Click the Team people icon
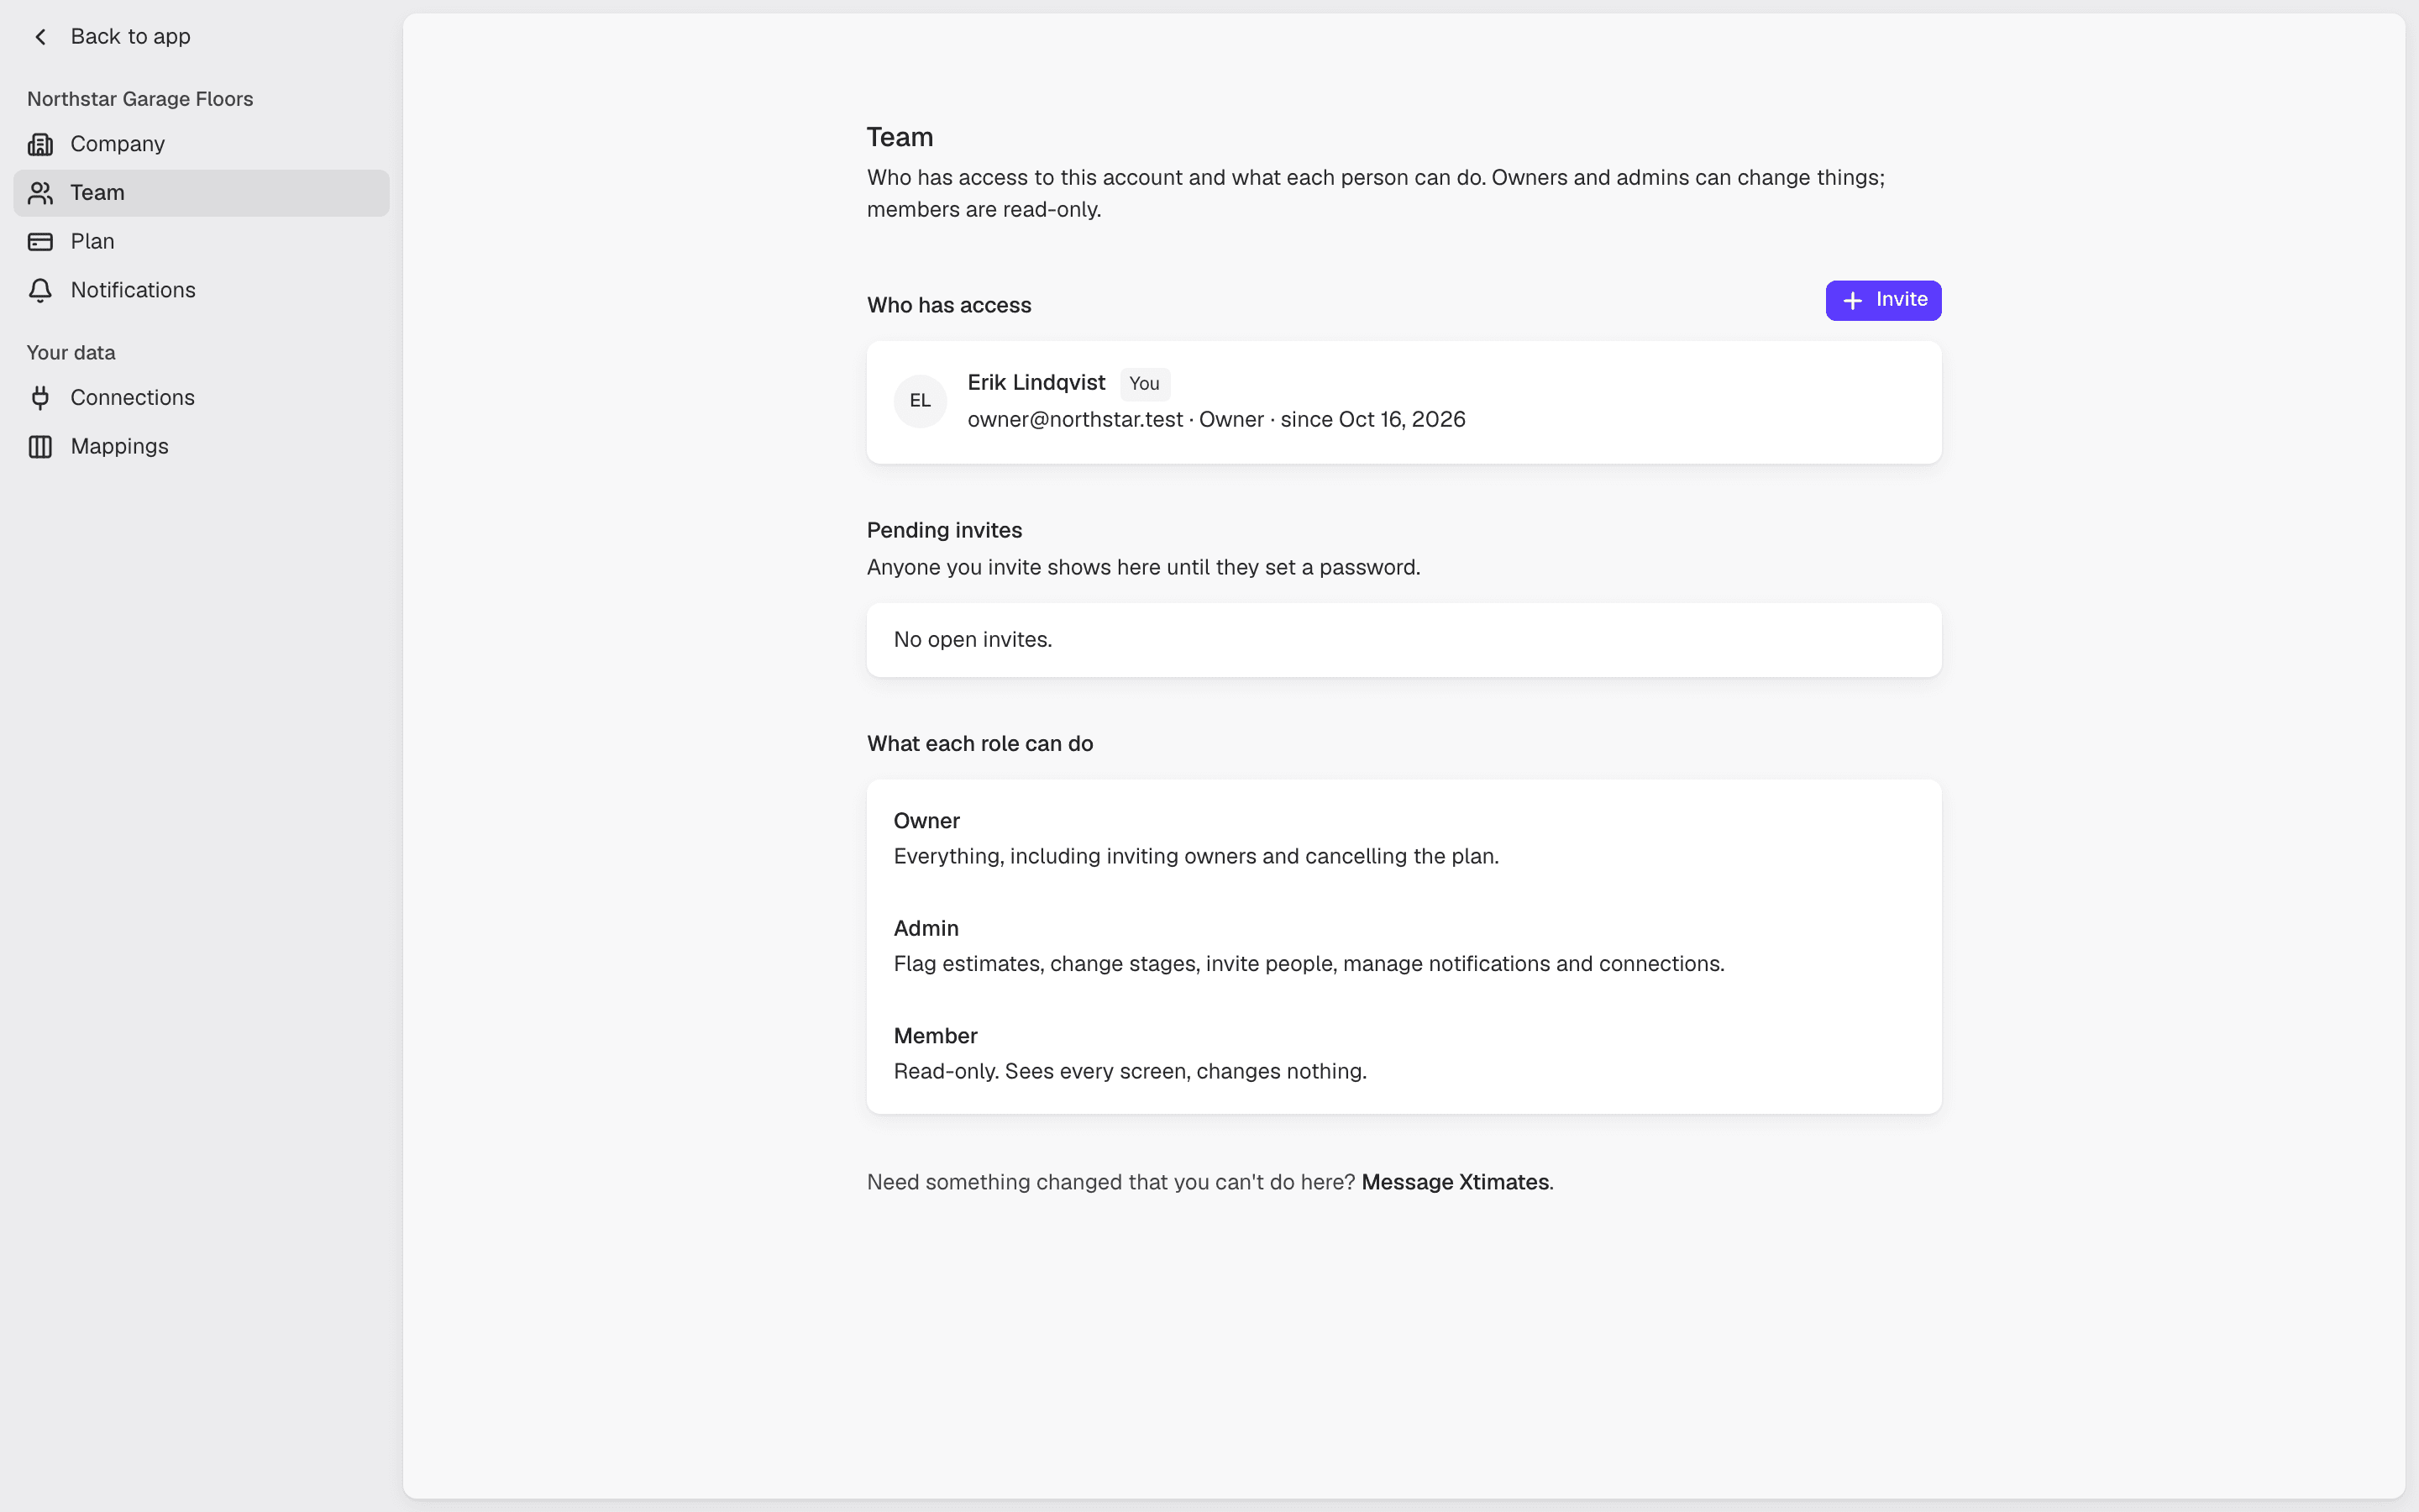 (x=40, y=193)
